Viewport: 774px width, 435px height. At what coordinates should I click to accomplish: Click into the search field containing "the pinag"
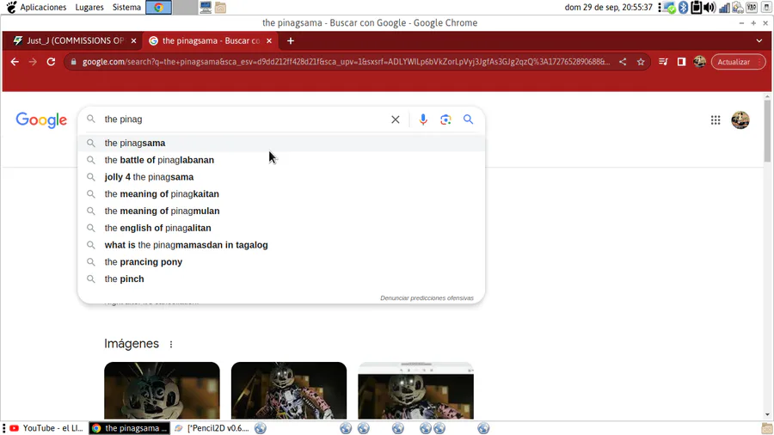coord(244,119)
